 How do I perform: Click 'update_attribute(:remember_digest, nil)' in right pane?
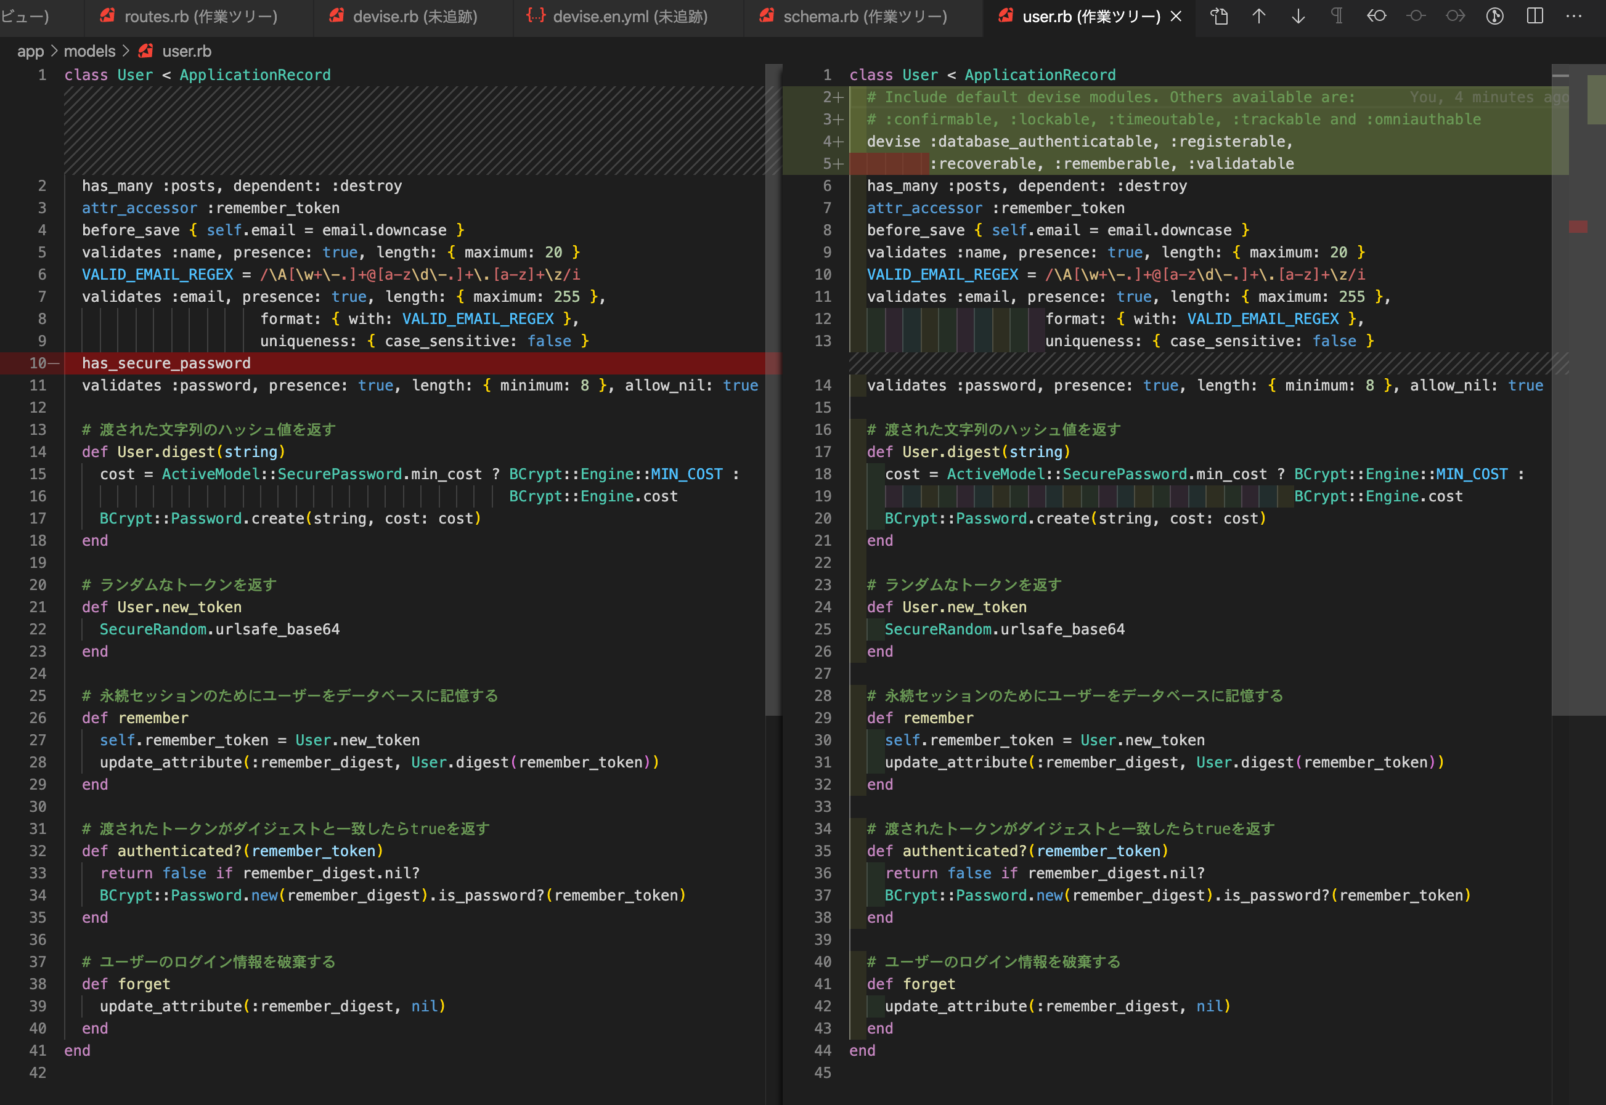click(x=1058, y=1006)
